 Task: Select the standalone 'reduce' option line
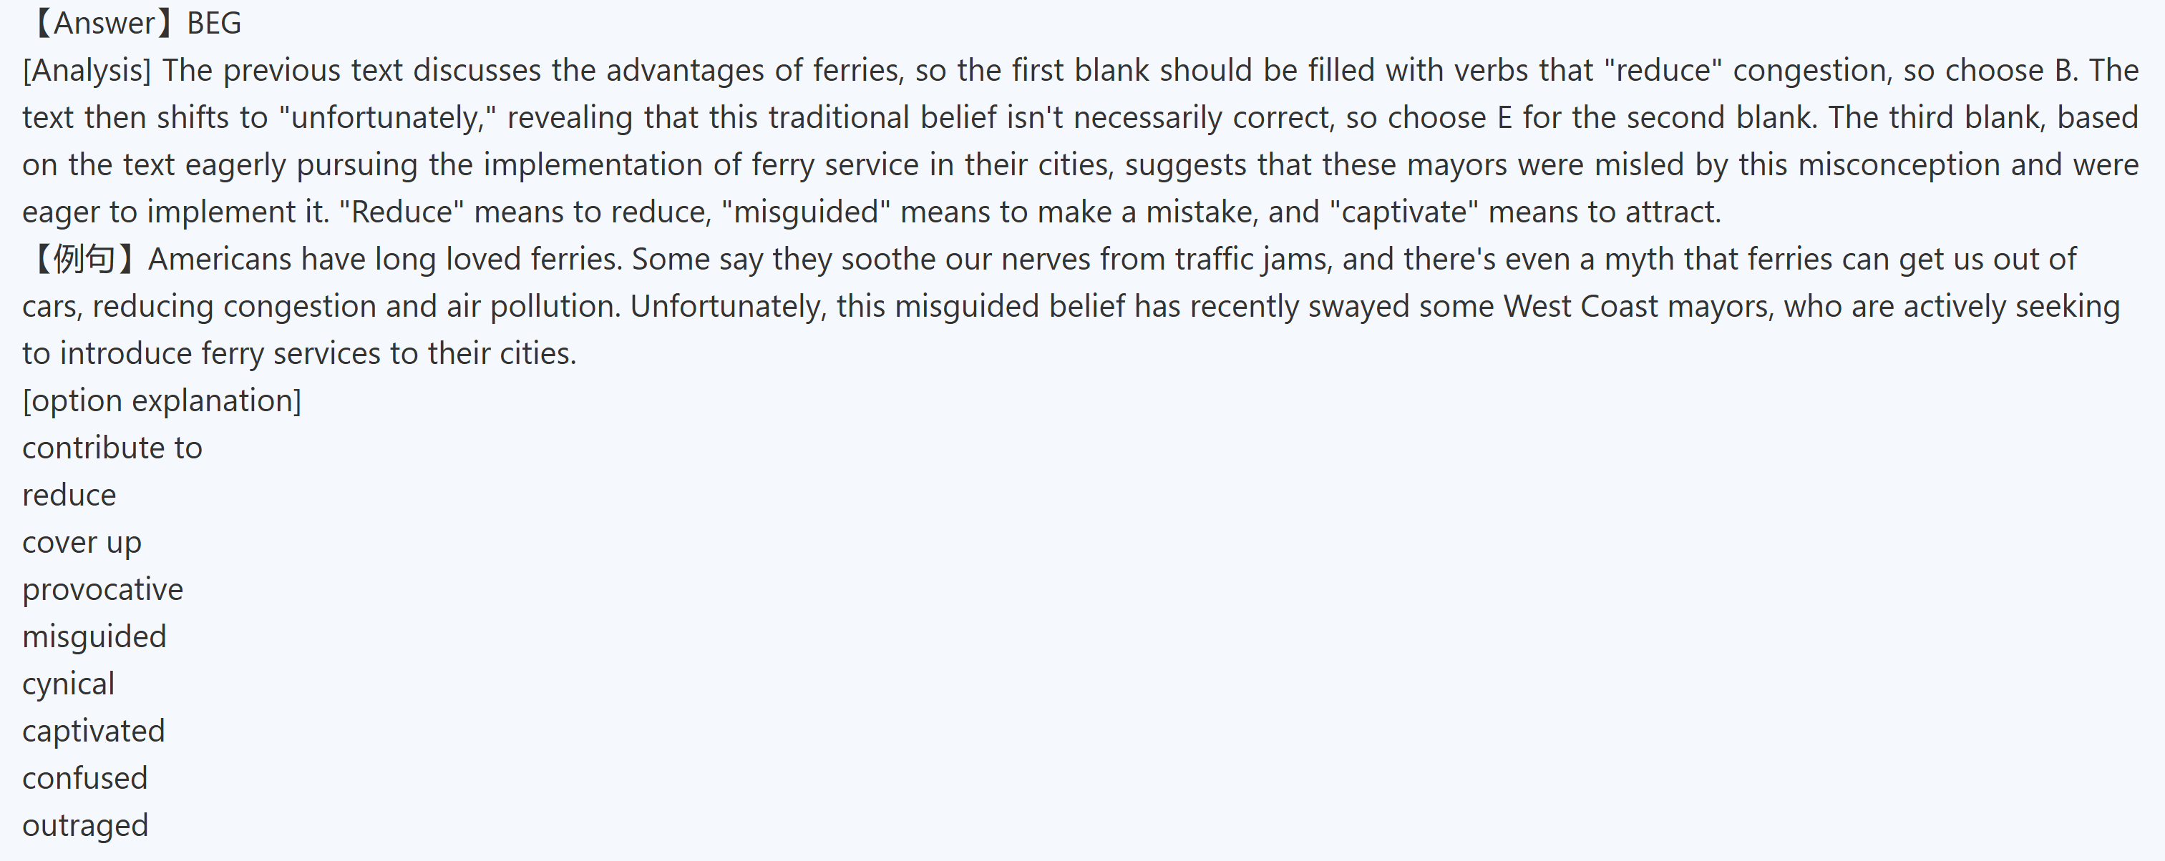tap(69, 495)
